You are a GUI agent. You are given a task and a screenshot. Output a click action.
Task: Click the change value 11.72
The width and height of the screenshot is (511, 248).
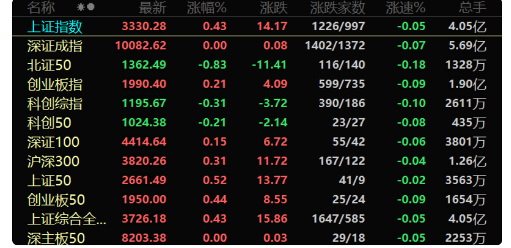272,161
